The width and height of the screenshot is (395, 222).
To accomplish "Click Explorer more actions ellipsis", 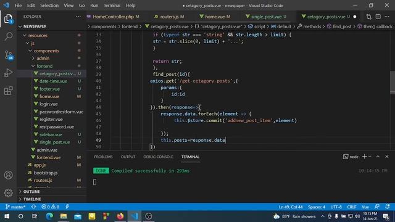I will 78,17.
